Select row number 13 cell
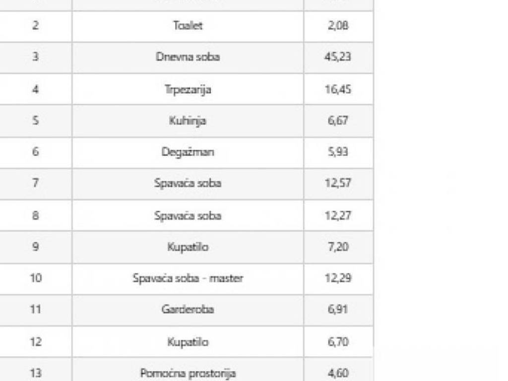Image resolution: width=508 pixels, height=381 pixels. point(36,370)
